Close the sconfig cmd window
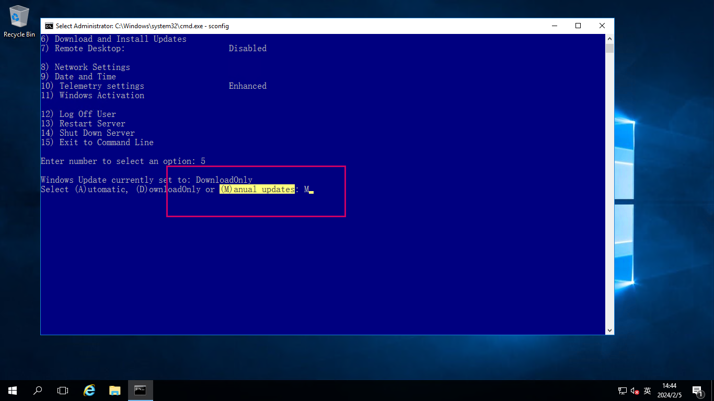 (602, 26)
